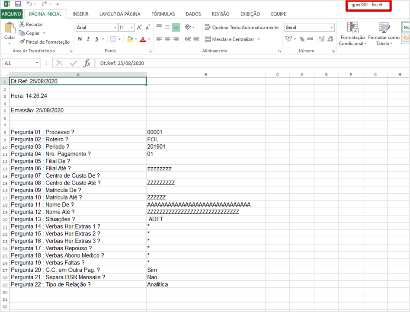Screen dimensions: 410x312
Task: Click the Copiar icon
Action: click(22, 33)
